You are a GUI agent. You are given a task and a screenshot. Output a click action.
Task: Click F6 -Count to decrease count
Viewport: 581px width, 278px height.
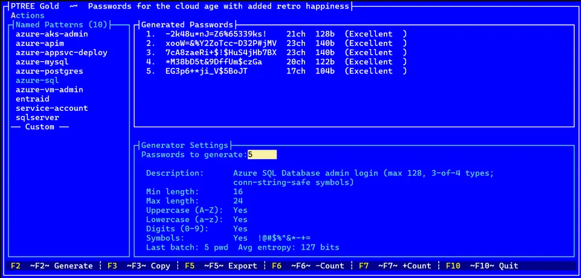coord(308,266)
